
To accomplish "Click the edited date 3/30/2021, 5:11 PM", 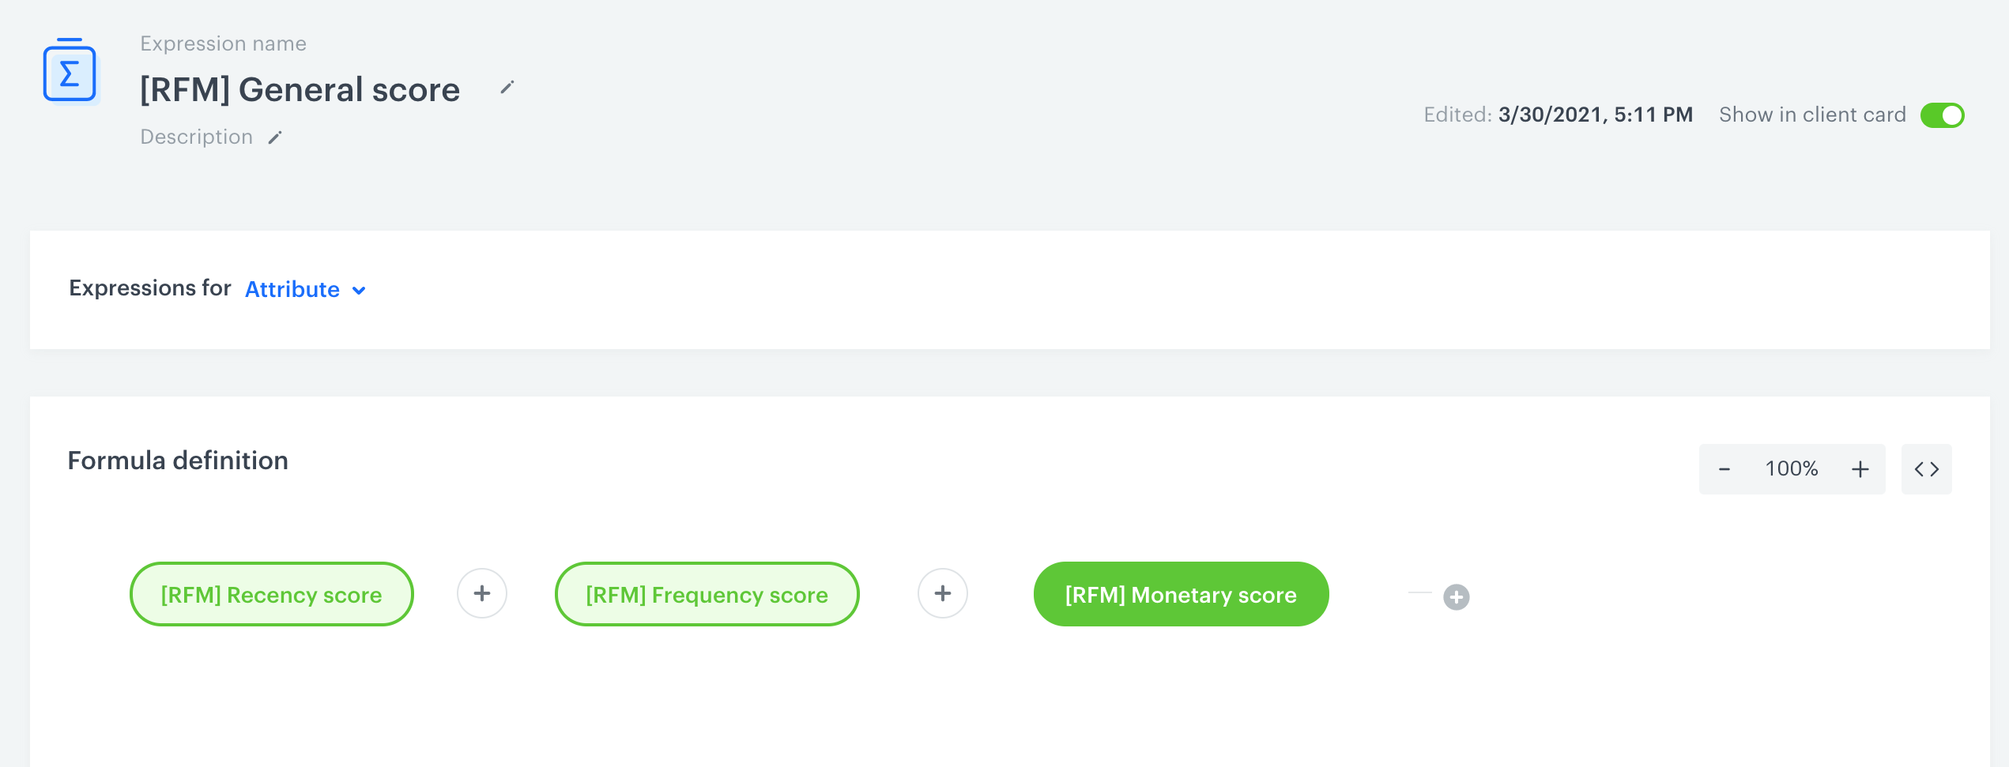I will (1595, 115).
